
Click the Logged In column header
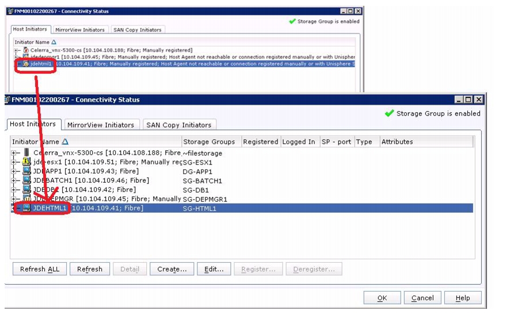[x=300, y=141]
